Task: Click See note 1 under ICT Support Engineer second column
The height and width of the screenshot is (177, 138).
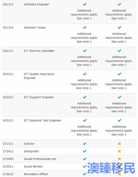Action: click(119, 111)
